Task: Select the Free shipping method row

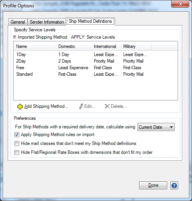Action: point(95,68)
